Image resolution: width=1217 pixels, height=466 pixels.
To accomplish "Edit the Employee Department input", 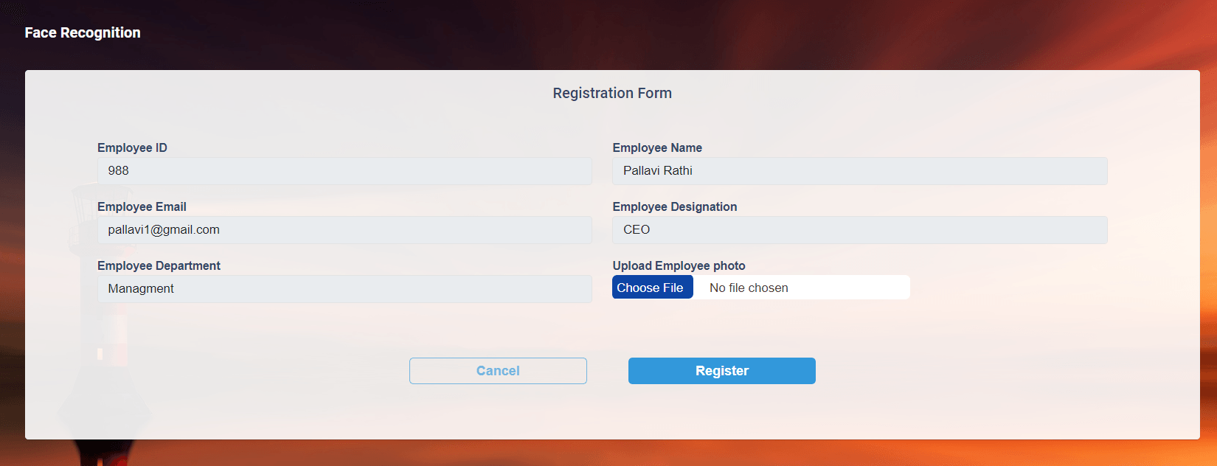I will coord(344,289).
